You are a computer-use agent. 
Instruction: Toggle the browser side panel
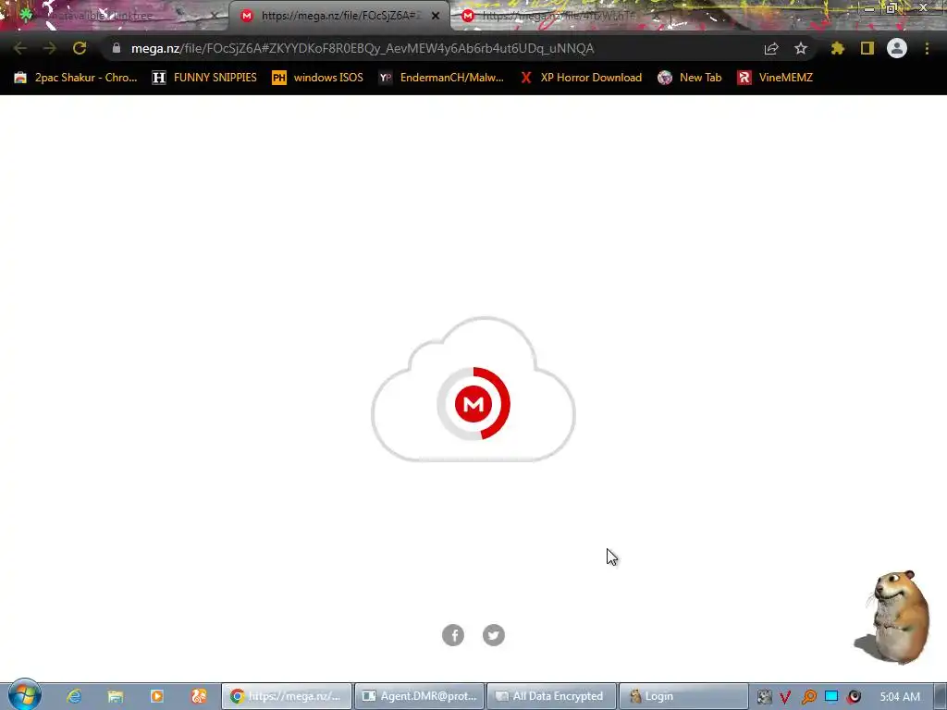tap(867, 48)
